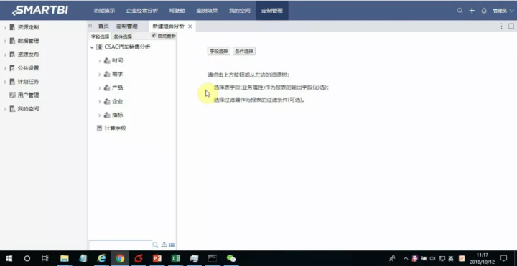This screenshot has height=266, width=517.
Task: Expand 我的空间 in the sidebar
Action: point(5,109)
